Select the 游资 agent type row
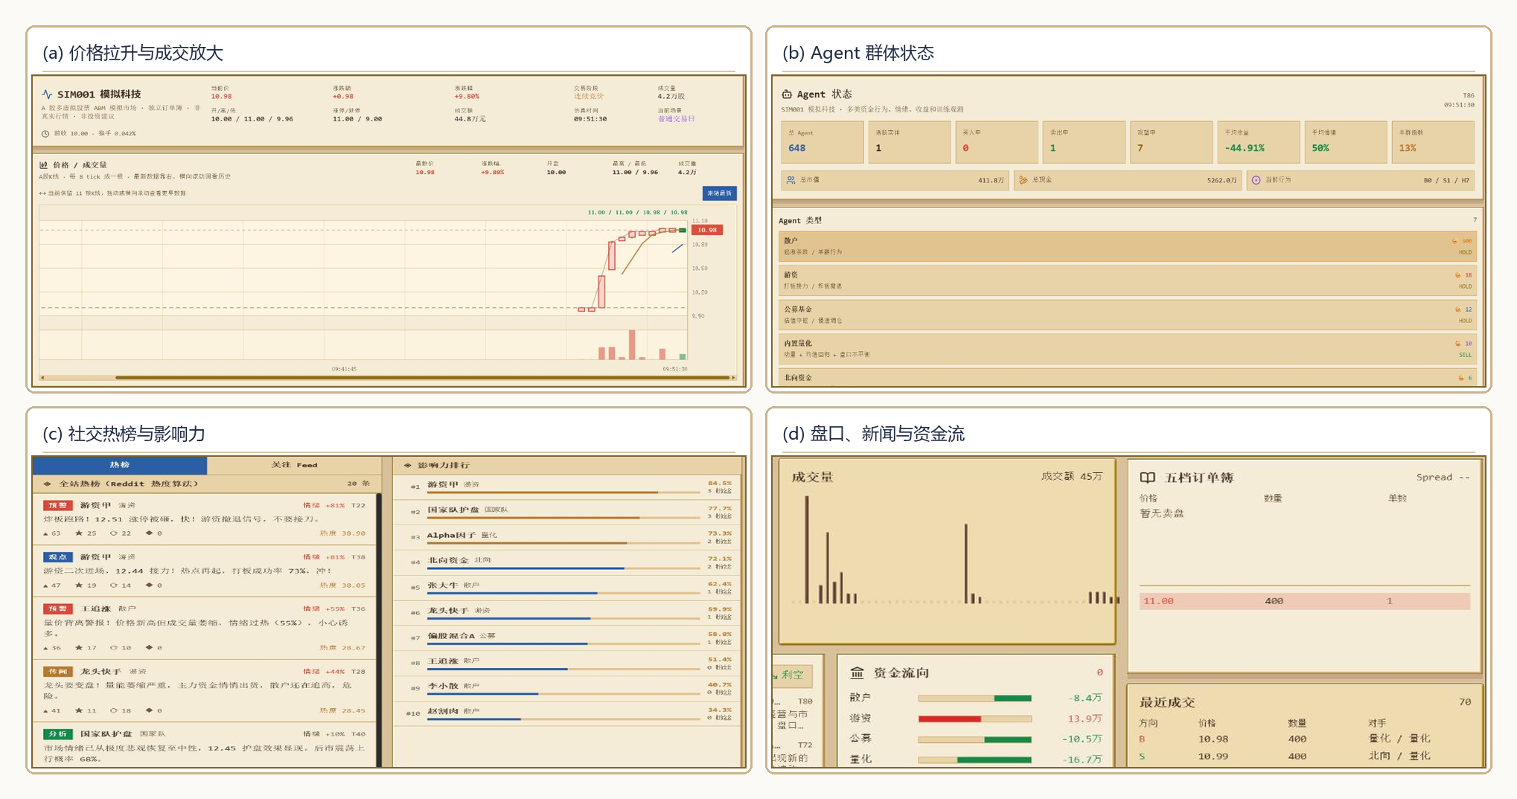Viewport: 1517px width, 799px height. click(1127, 280)
